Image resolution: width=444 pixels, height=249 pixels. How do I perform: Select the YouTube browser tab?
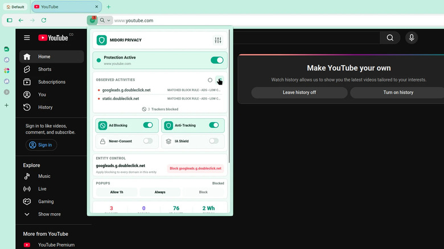tap(67, 7)
